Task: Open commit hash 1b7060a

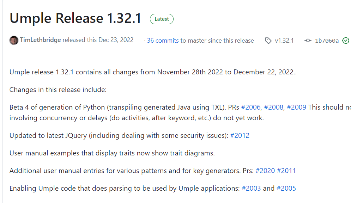Action: (327, 41)
